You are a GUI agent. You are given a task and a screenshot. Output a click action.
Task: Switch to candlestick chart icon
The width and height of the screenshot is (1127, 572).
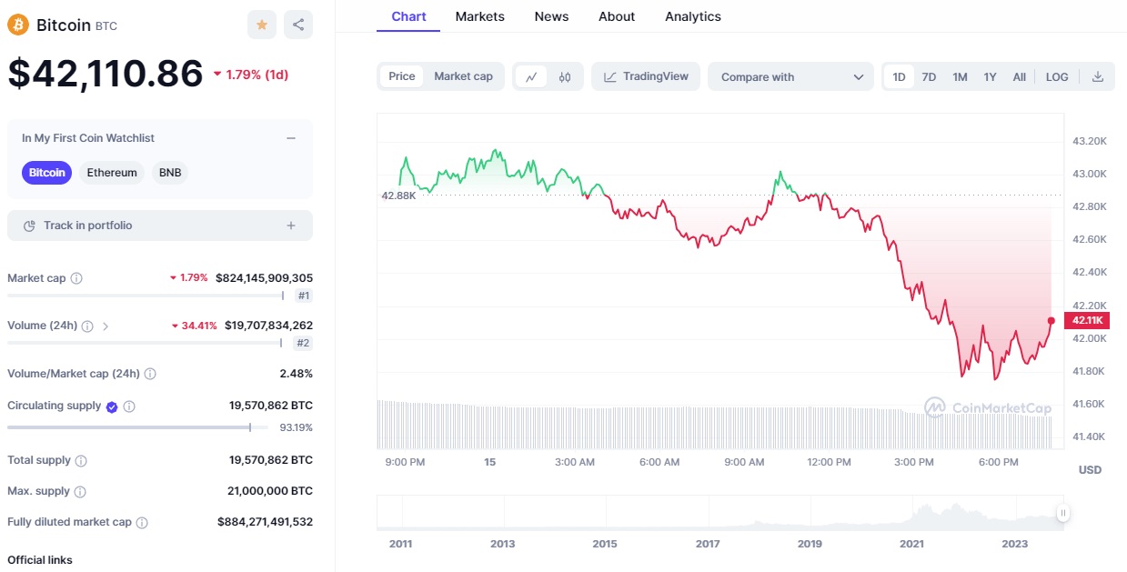(565, 77)
